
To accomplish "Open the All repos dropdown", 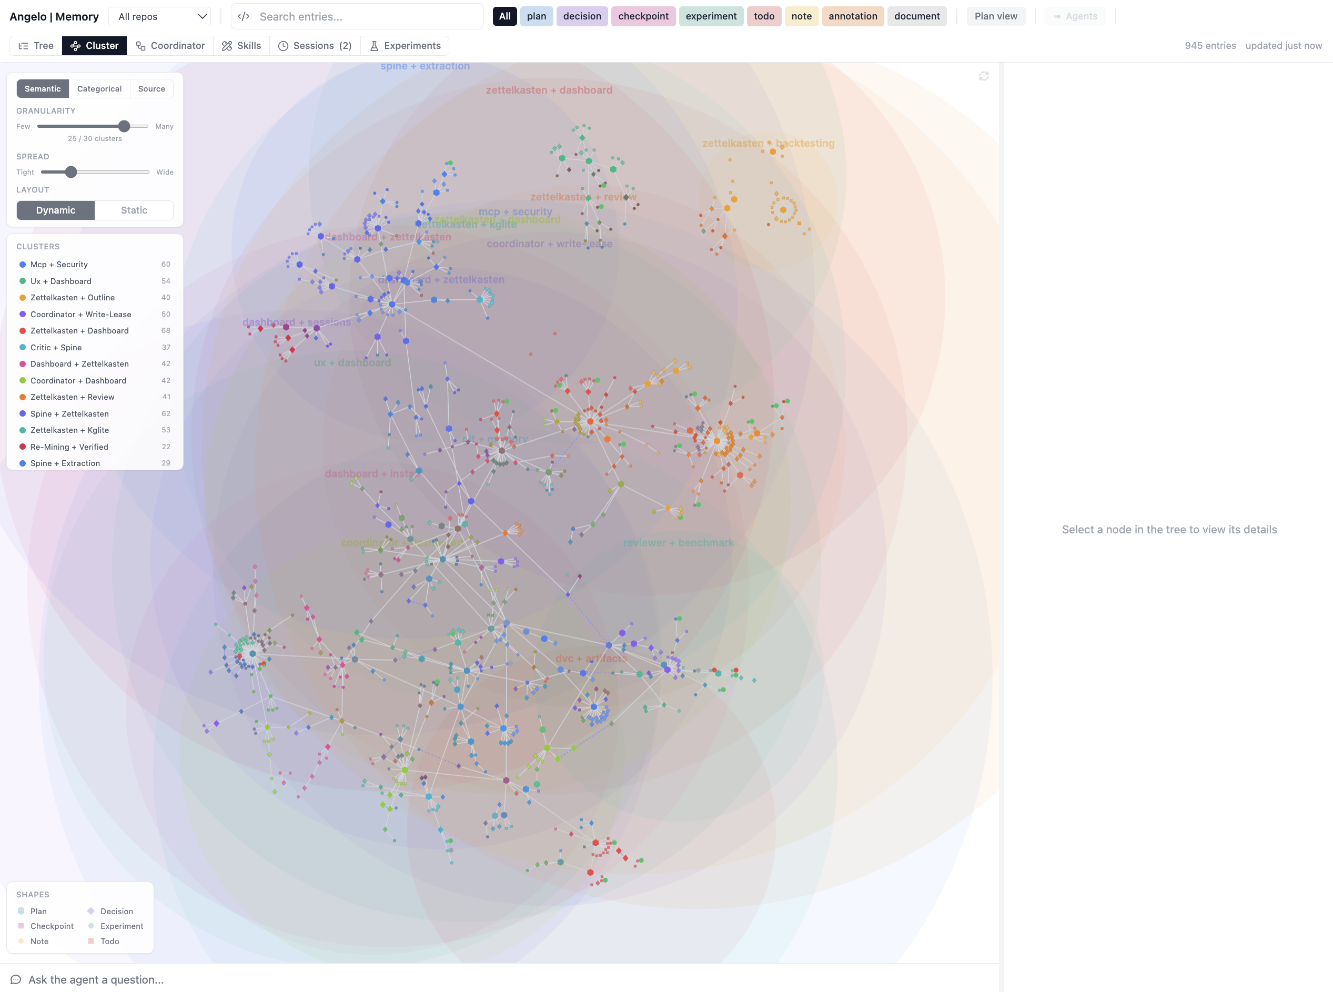I will 160,16.
